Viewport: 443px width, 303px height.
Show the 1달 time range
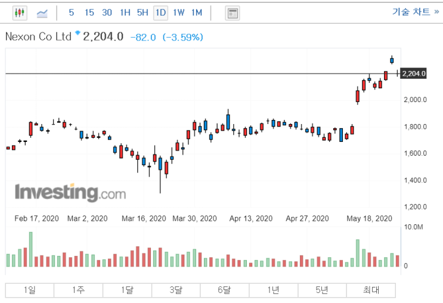point(127,290)
